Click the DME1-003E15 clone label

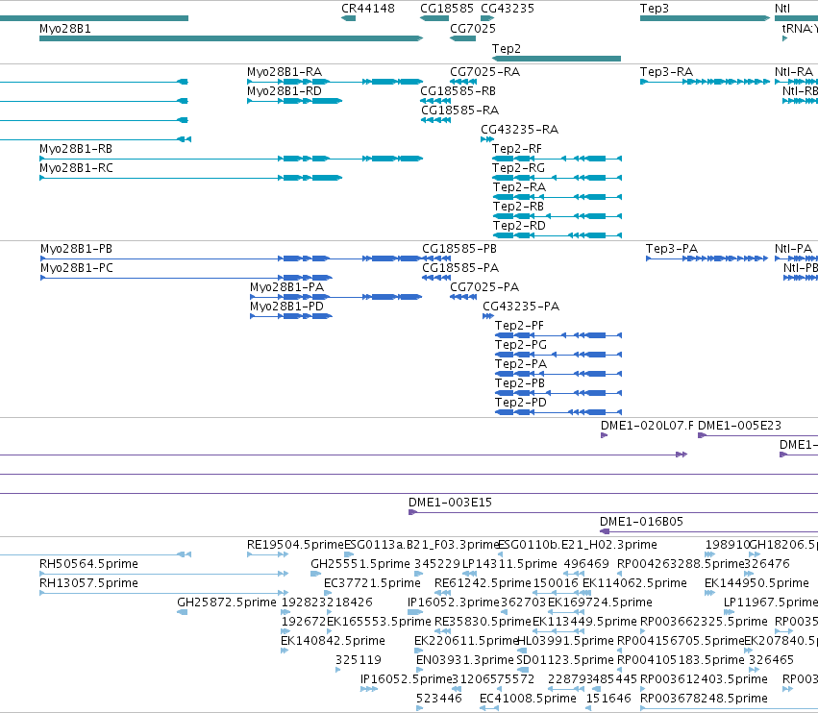click(450, 503)
